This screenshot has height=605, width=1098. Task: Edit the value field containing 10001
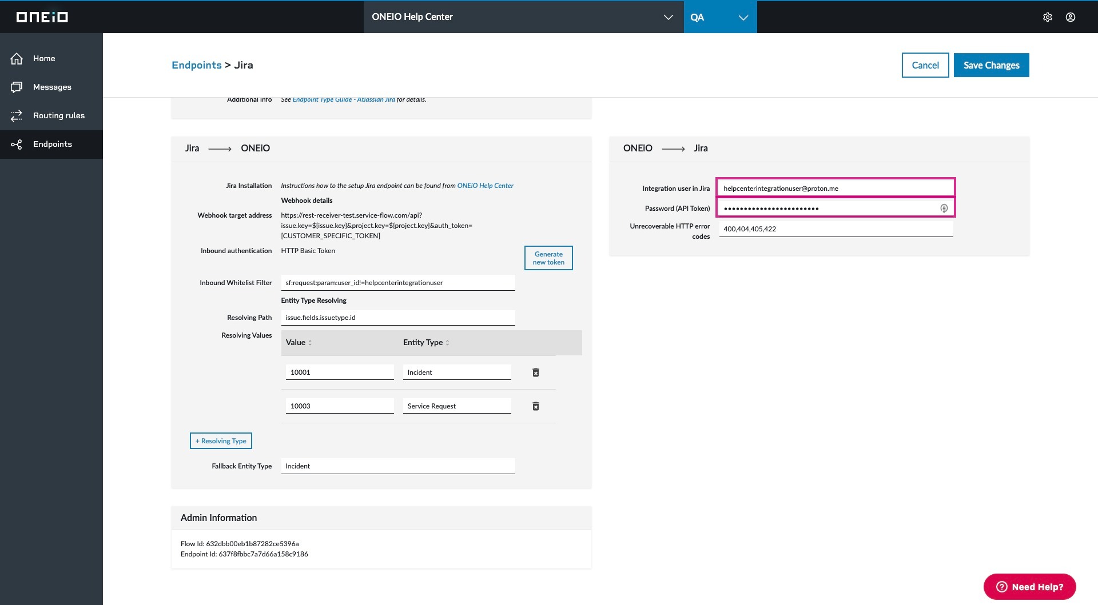point(340,372)
